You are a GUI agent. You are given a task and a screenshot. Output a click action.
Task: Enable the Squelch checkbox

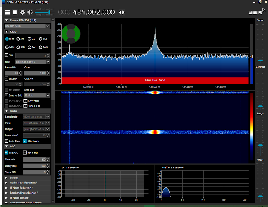7,78
